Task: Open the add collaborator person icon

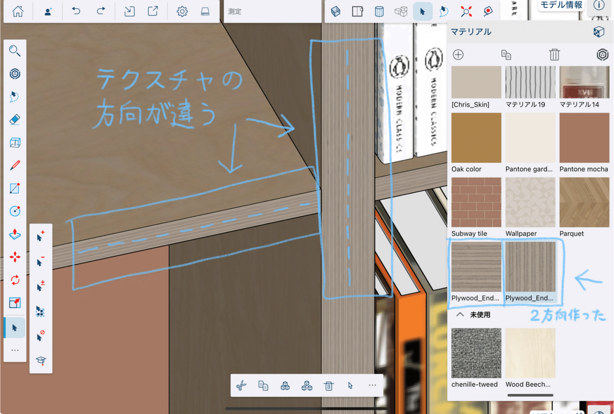Action: tap(48, 11)
